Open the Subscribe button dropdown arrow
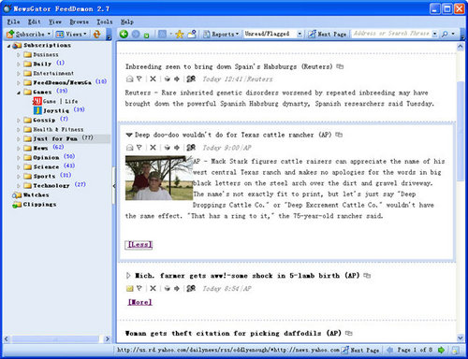Screen dimensions: 468x359 point(49,34)
